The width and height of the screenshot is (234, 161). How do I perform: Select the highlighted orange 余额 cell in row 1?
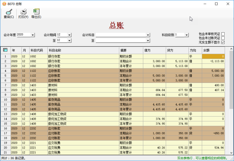point(213,56)
